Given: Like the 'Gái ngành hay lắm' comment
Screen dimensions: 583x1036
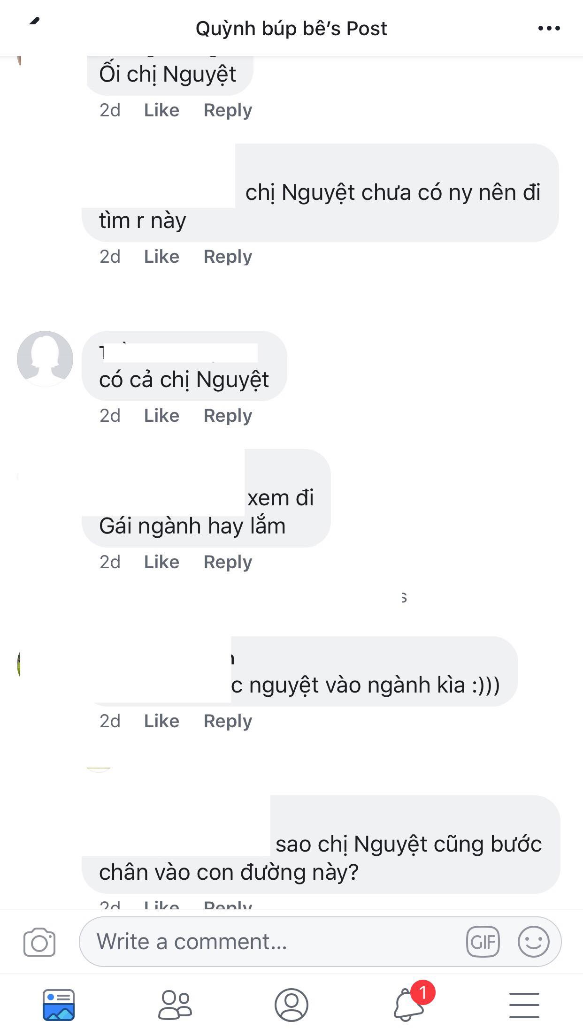Looking at the screenshot, I should click(161, 562).
